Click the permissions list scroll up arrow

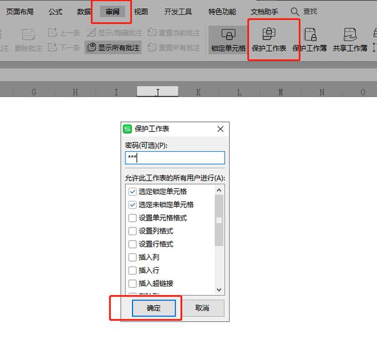click(219, 191)
